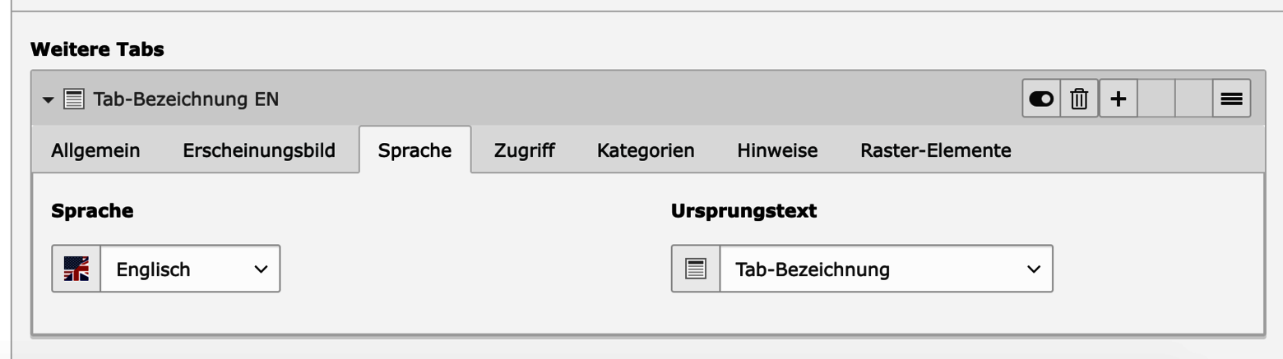Image resolution: width=1283 pixels, height=359 pixels.
Task: Open the Sprache dropdown showing Englisch
Action: tap(190, 269)
